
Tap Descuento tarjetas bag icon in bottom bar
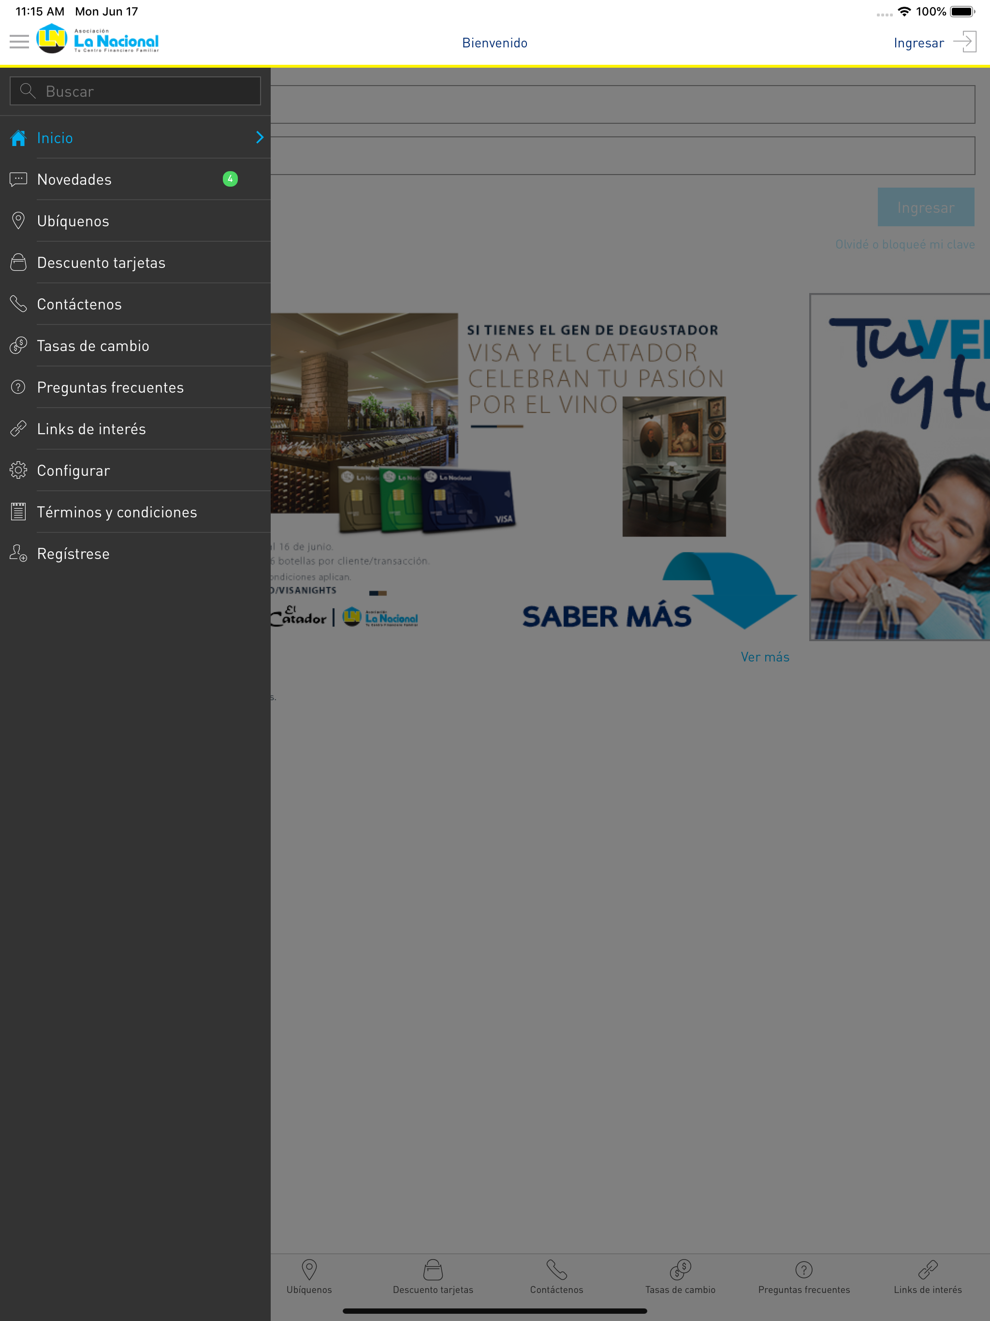click(x=433, y=1270)
